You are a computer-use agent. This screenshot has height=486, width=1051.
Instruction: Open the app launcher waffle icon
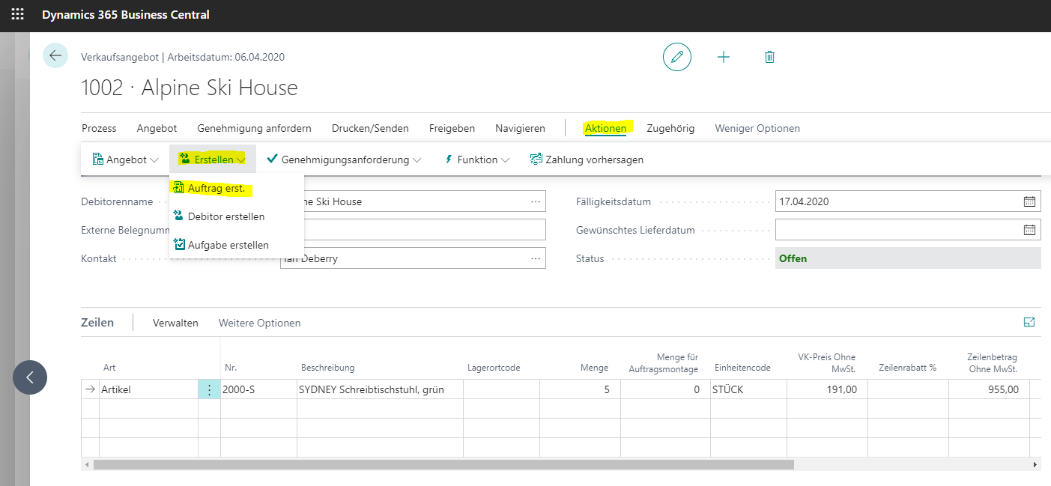point(17,15)
